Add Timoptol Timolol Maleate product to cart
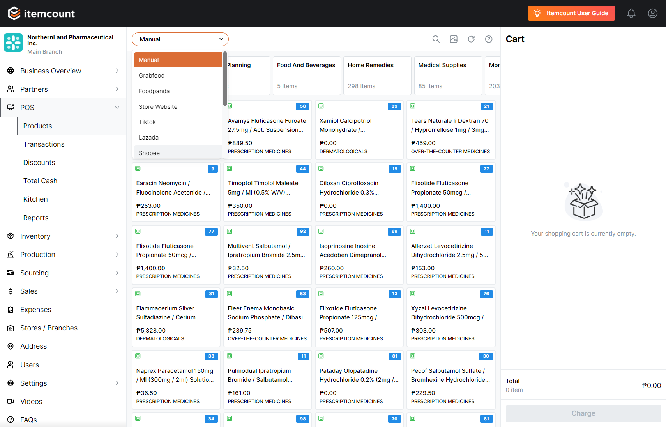 pyautogui.click(x=268, y=192)
